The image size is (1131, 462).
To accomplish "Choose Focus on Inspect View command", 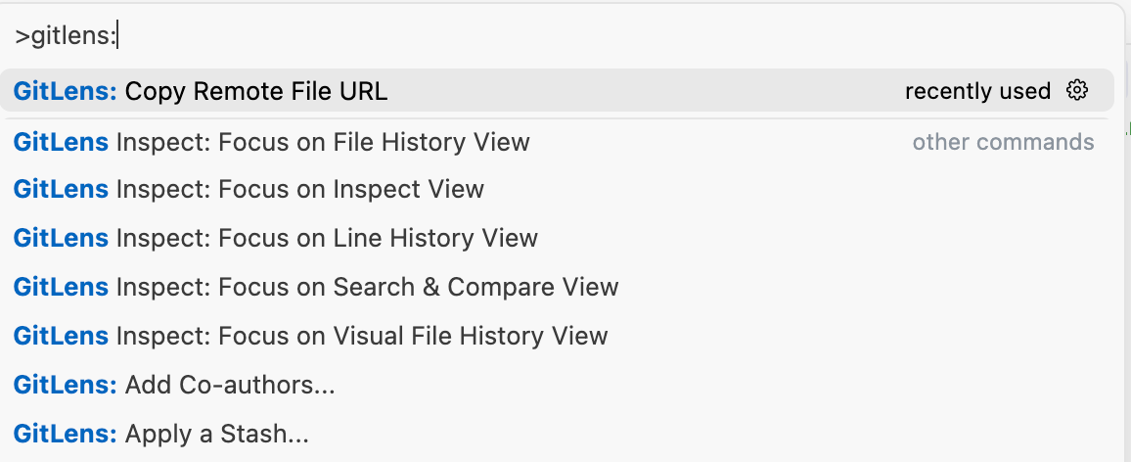I will click(557, 190).
